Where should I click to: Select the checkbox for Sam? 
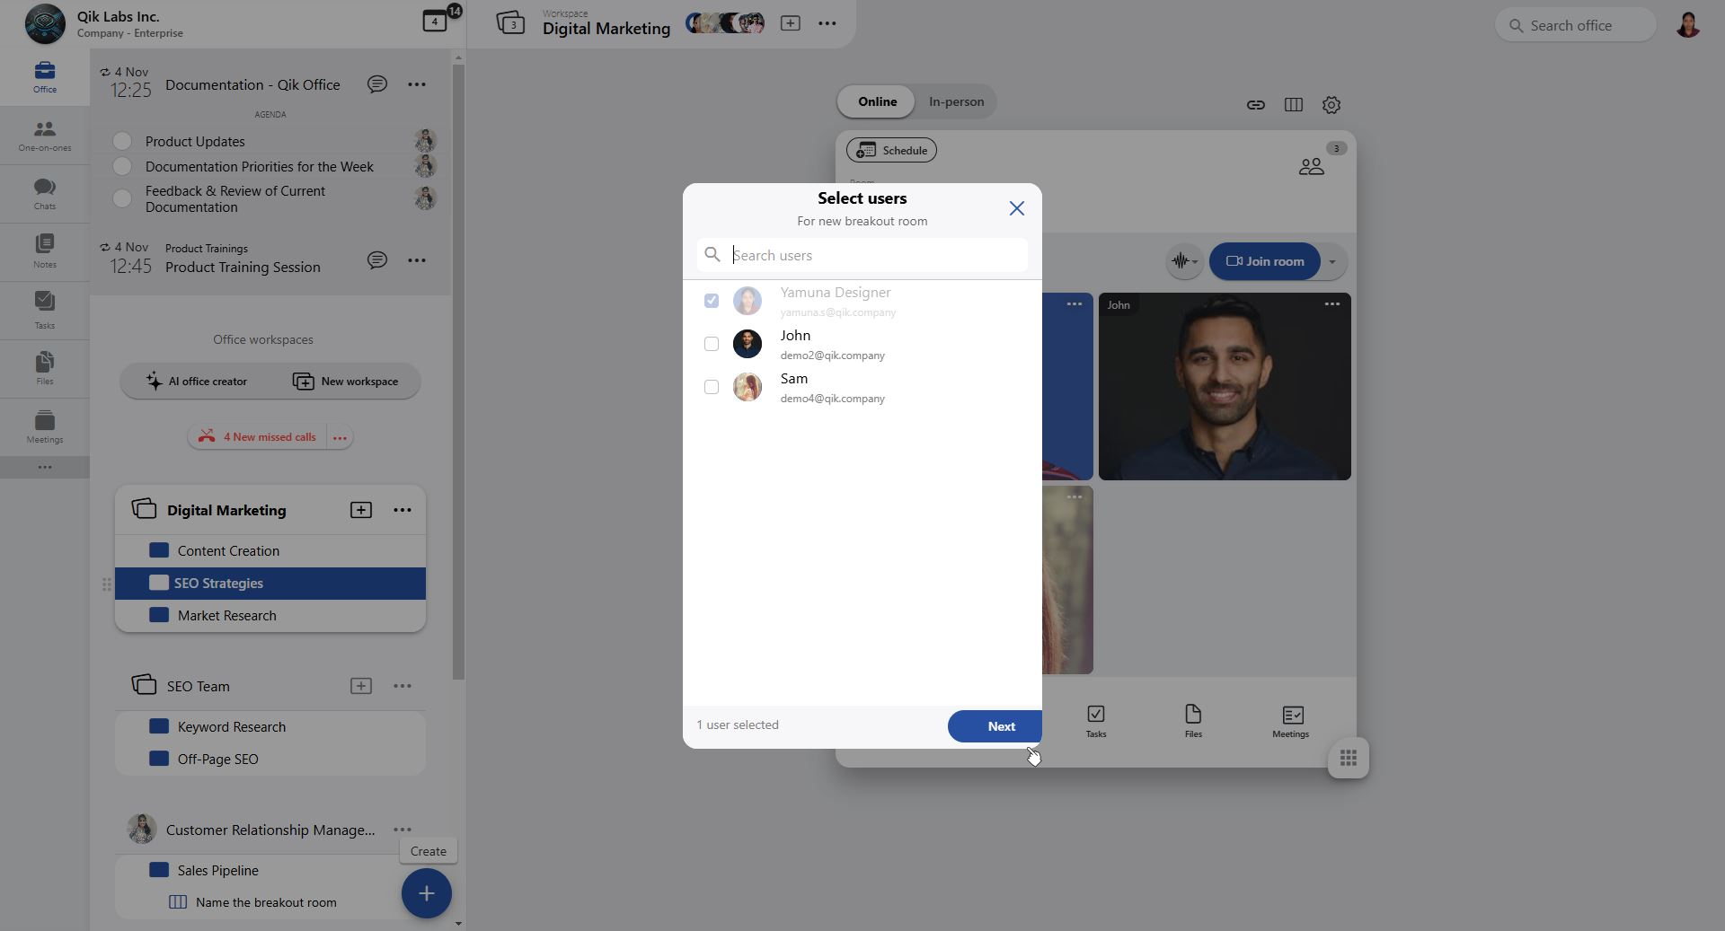[x=712, y=387]
